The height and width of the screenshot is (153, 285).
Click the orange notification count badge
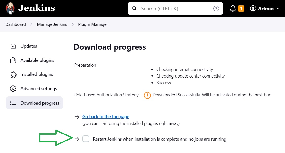(x=241, y=9)
